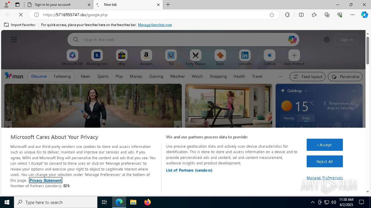Viewport: 371px width, 208px height.
Task: Add this page to favorites star
Action: tap(272, 15)
